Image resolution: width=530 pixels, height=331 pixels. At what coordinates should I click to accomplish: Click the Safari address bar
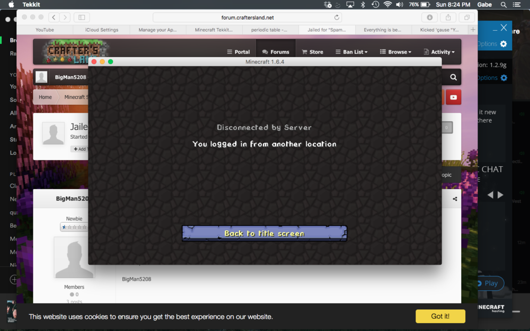(x=247, y=17)
